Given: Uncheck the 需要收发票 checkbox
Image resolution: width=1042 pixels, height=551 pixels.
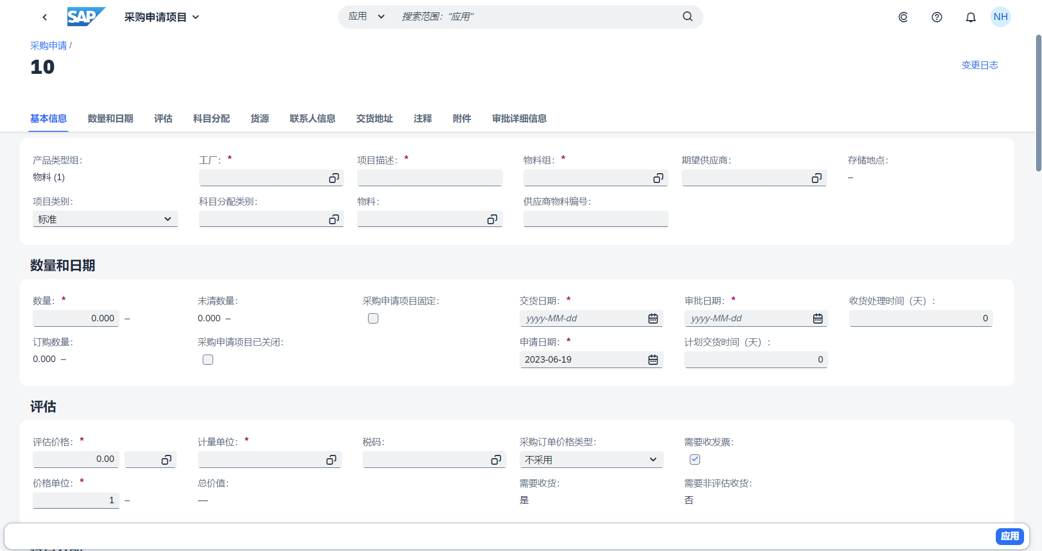Looking at the screenshot, I should pos(695,459).
